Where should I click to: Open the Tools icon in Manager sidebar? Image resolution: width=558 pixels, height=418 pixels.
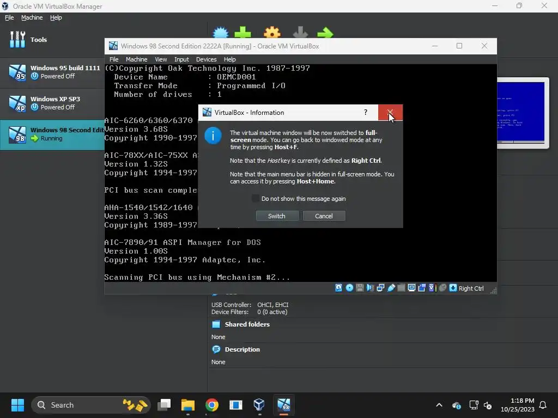tap(17, 39)
